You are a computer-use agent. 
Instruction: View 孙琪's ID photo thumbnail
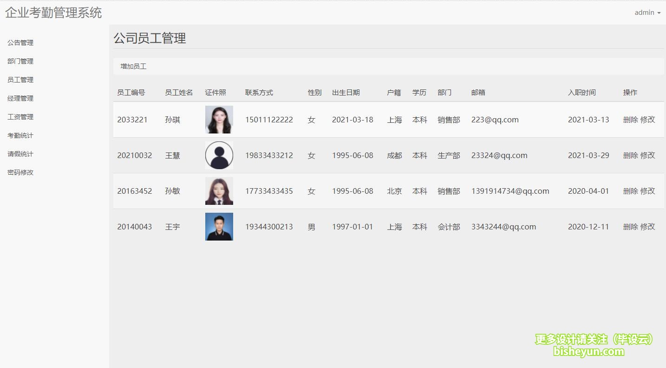pyautogui.click(x=219, y=119)
